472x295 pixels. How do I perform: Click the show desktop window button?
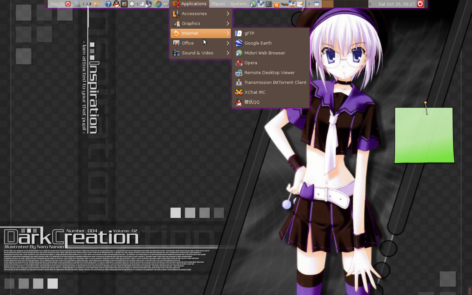(x=317, y=4)
